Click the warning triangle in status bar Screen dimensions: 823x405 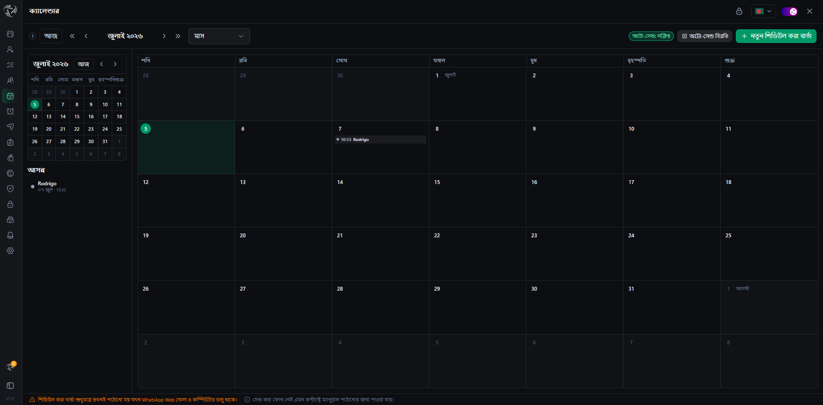tap(32, 399)
